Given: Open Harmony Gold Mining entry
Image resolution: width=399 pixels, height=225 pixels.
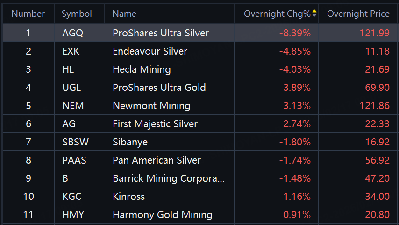Looking at the screenshot, I should tap(162, 215).
